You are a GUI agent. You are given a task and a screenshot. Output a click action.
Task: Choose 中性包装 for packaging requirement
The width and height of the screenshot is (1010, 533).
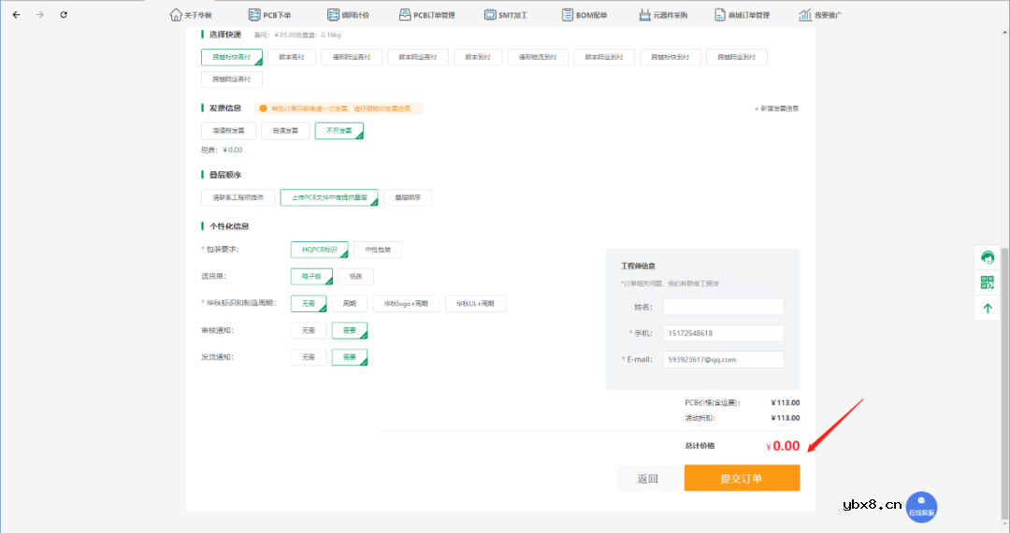pos(378,250)
